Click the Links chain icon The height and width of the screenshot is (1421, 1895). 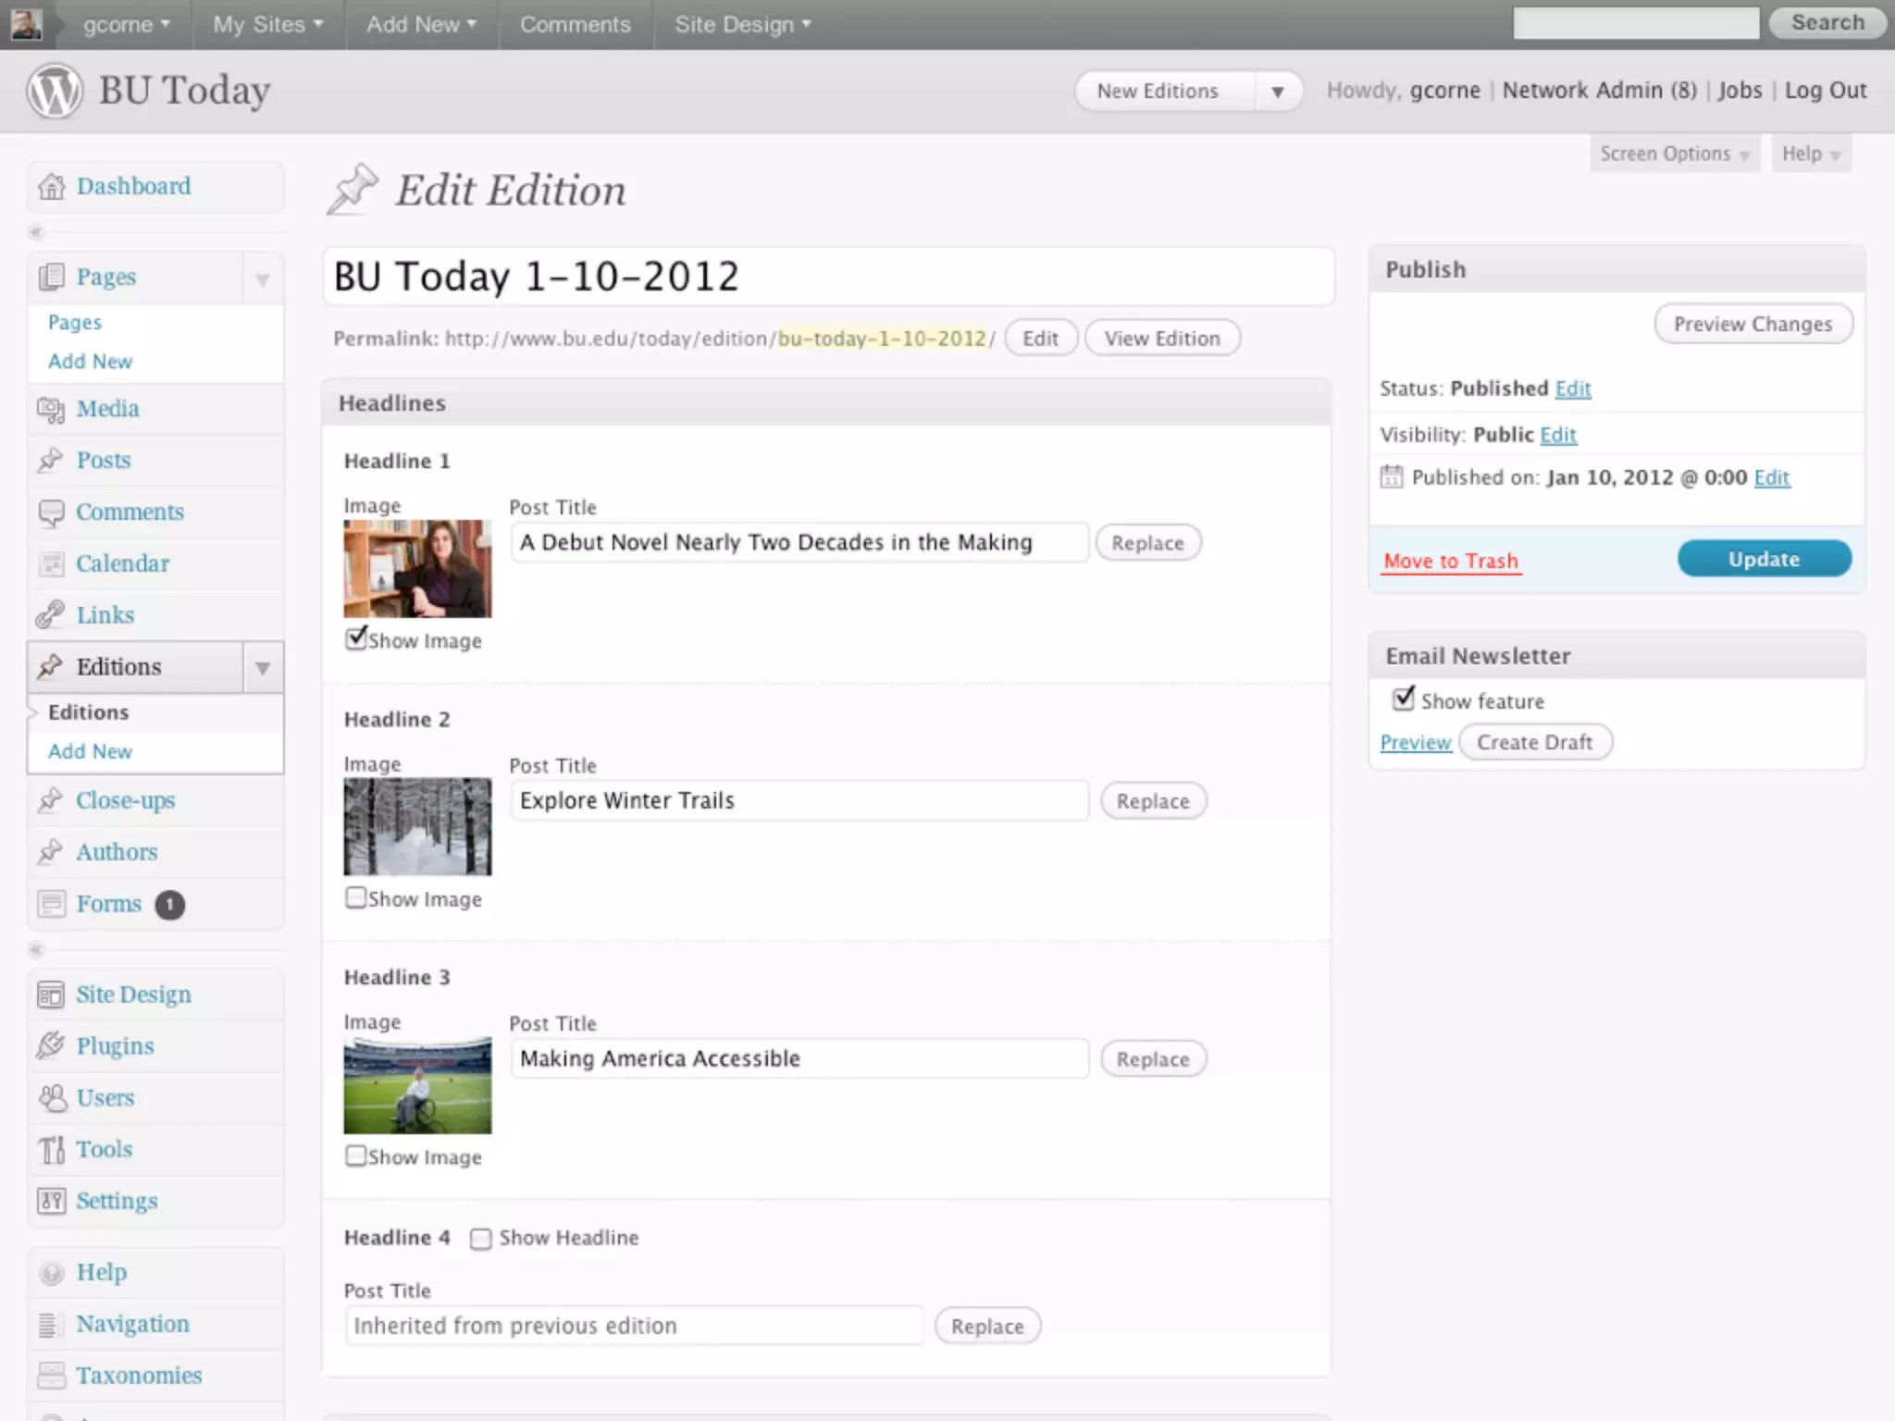click(51, 615)
